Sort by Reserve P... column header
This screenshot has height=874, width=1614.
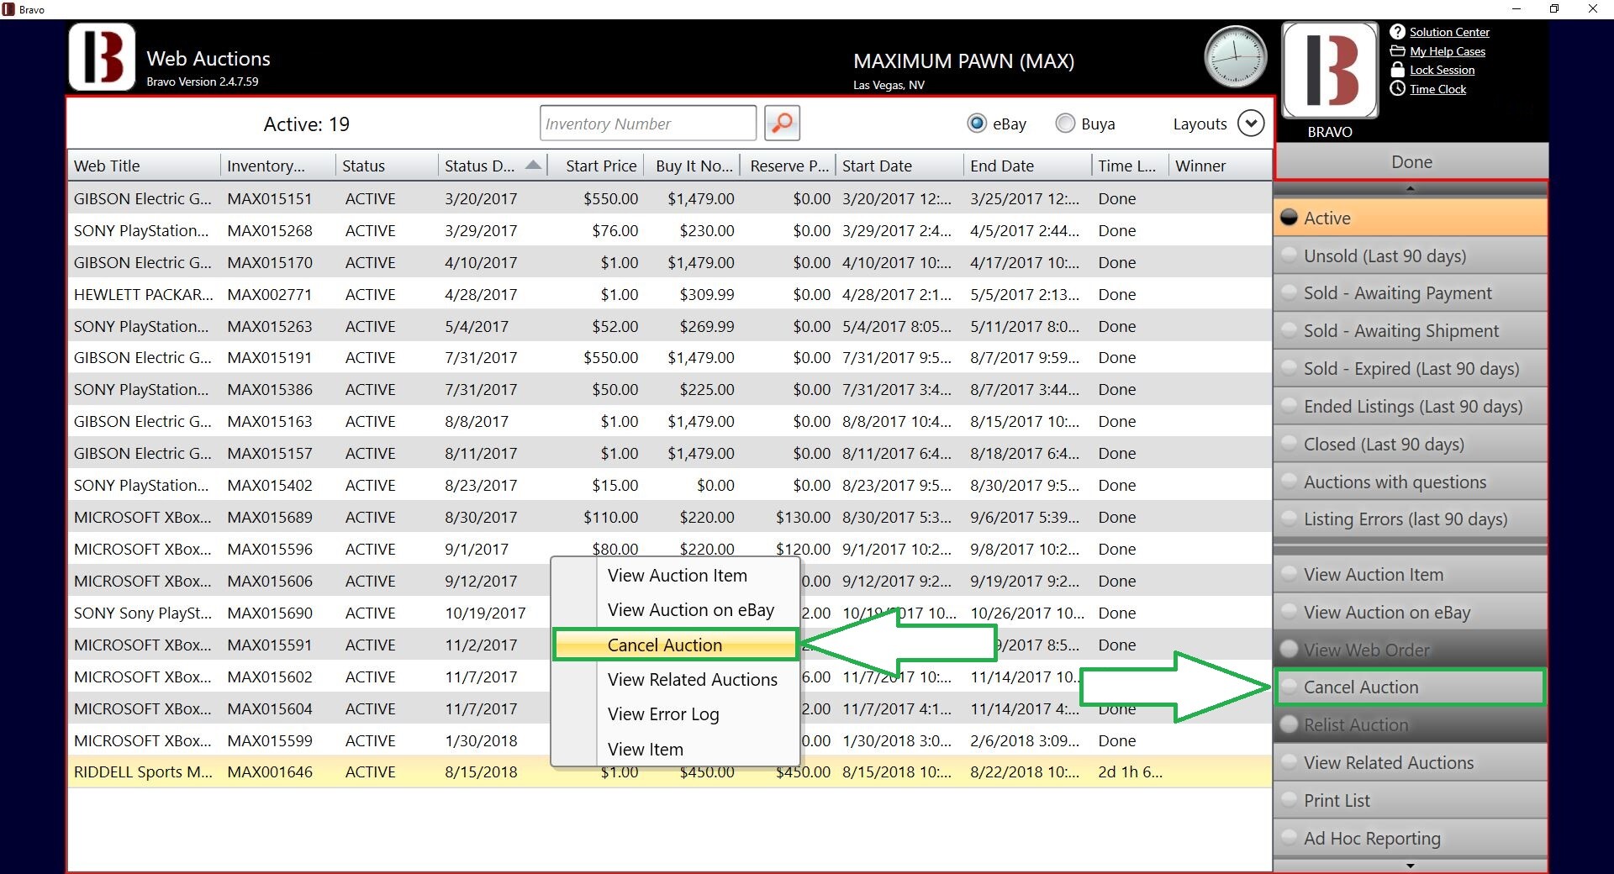(x=789, y=166)
